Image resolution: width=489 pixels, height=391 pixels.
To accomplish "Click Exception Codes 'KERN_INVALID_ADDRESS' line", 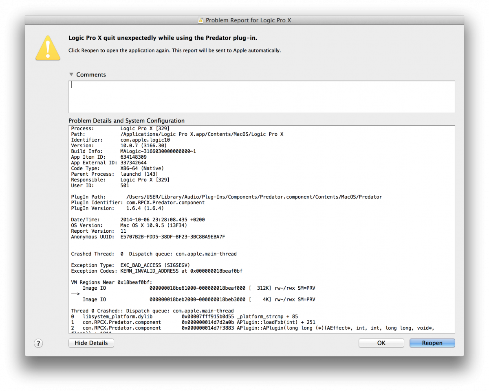I will (x=157, y=271).
